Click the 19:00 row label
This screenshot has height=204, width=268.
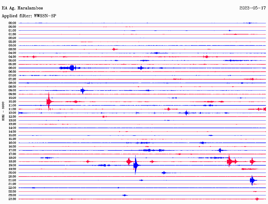point(12,165)
